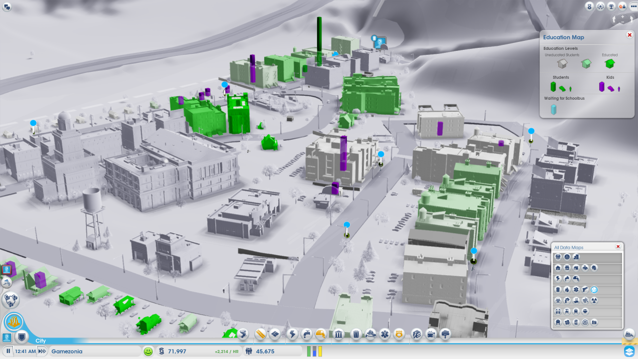Viewport: 638px width, 359px height.
Task: Show the wind air pollution data map
Action: [585, 300]
